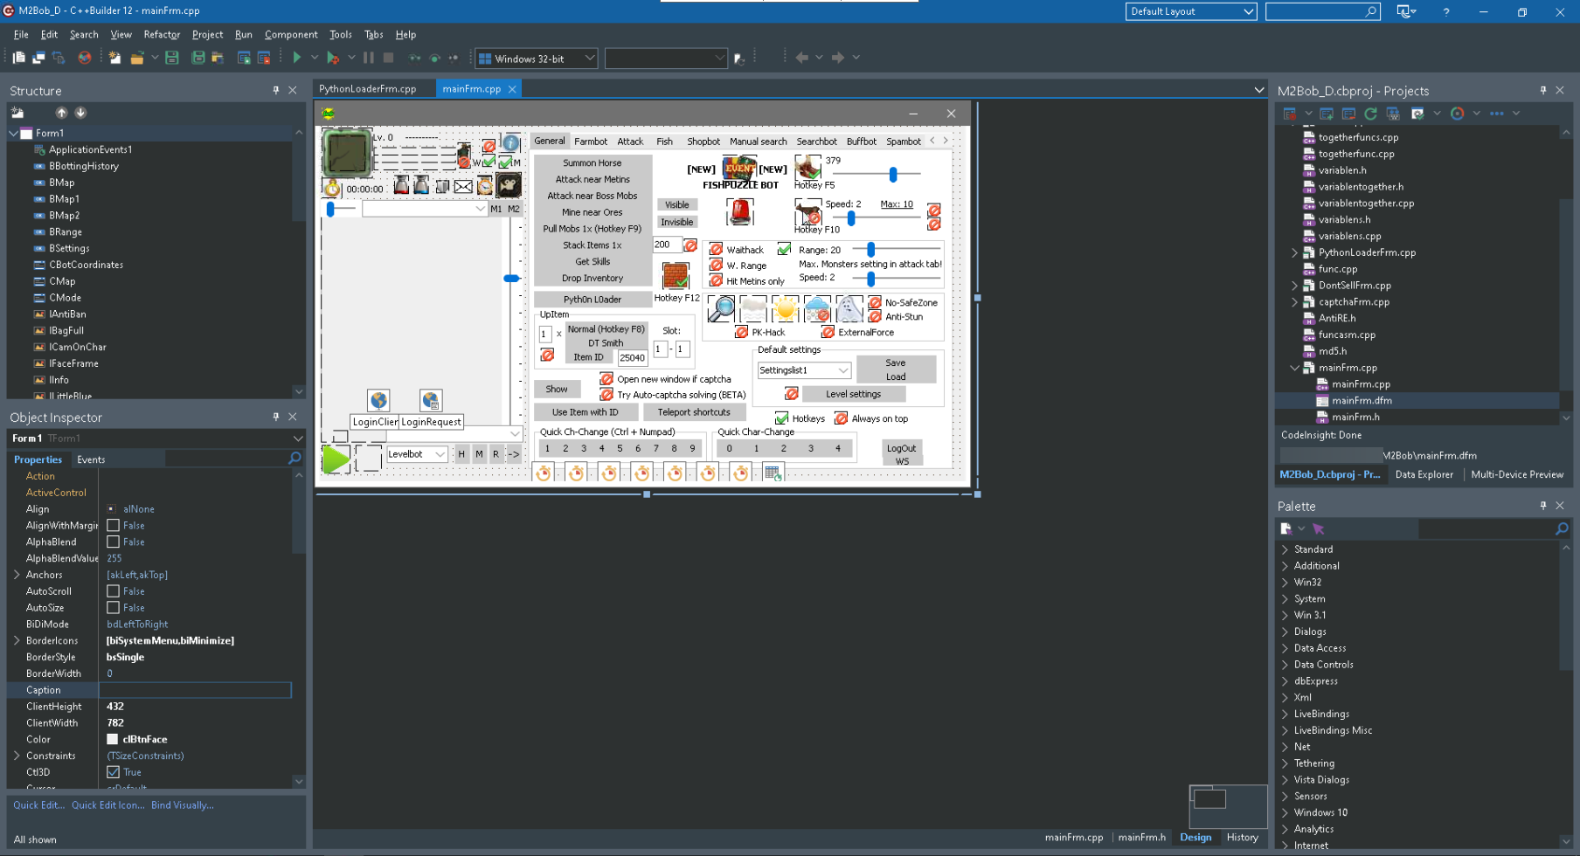Image resolution: width=1580 pixels, height=856 pixels.
Task: Click the LoginClient globe component icon
Action: pyautogui.click(x=378, y=400)
